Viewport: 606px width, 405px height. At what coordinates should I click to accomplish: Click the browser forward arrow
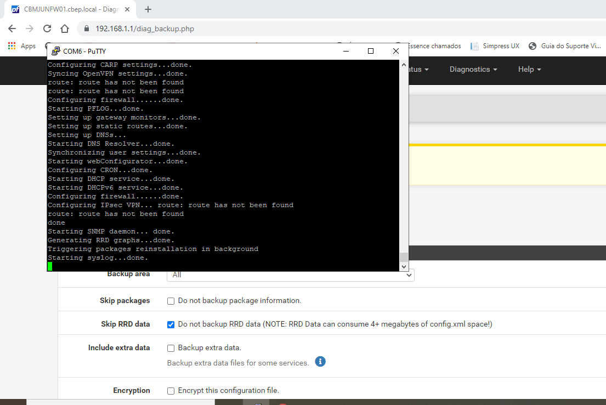pos(30,28)
